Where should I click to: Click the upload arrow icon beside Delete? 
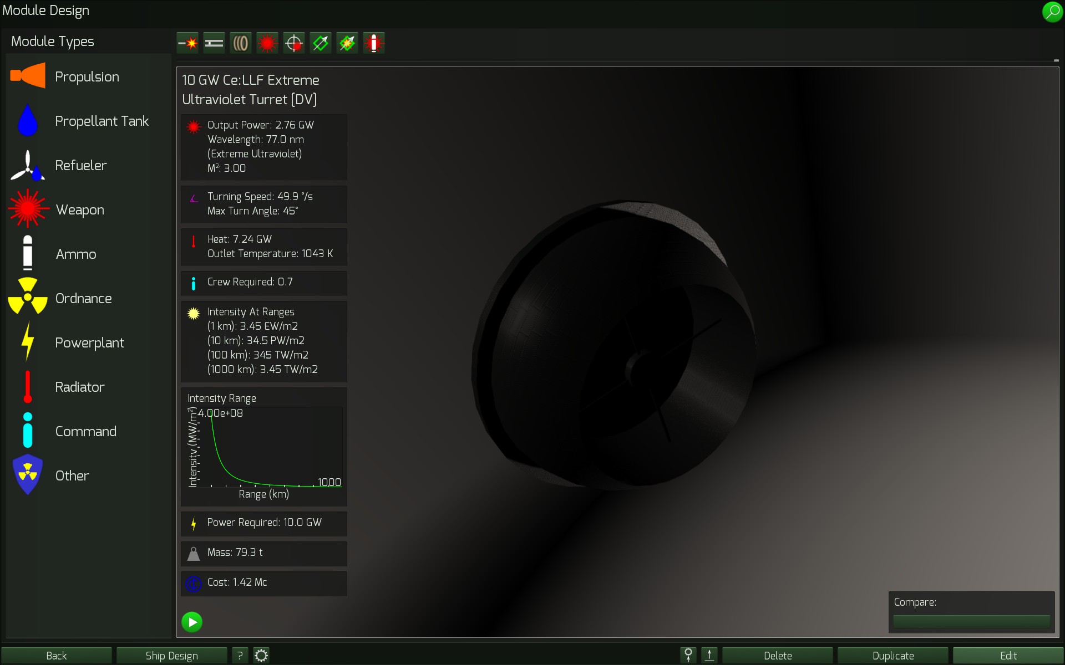click(709, 656)
